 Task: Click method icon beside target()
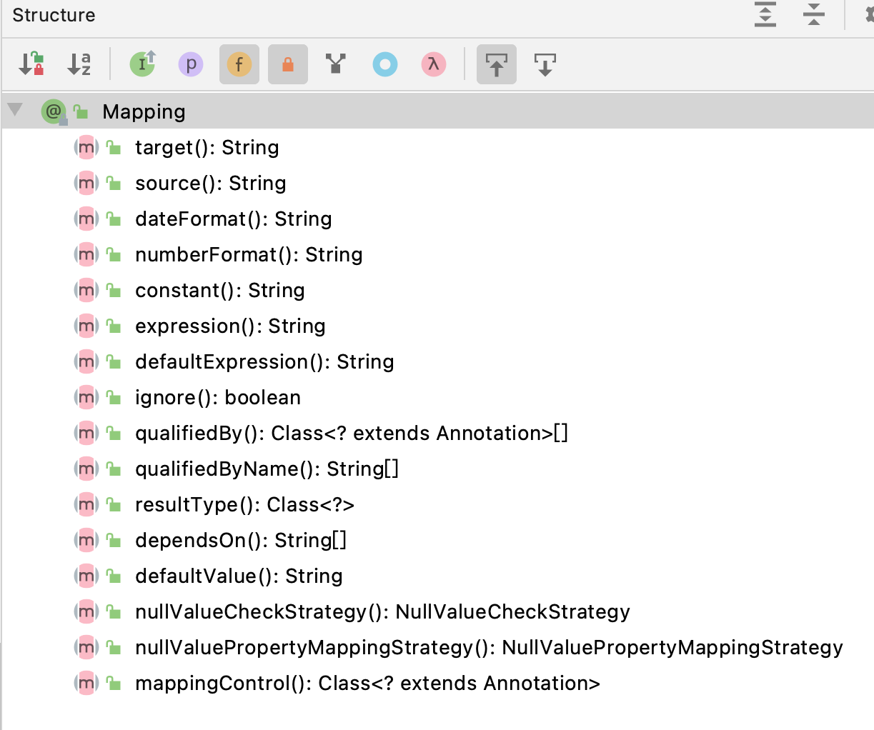(x=86, y=148)
